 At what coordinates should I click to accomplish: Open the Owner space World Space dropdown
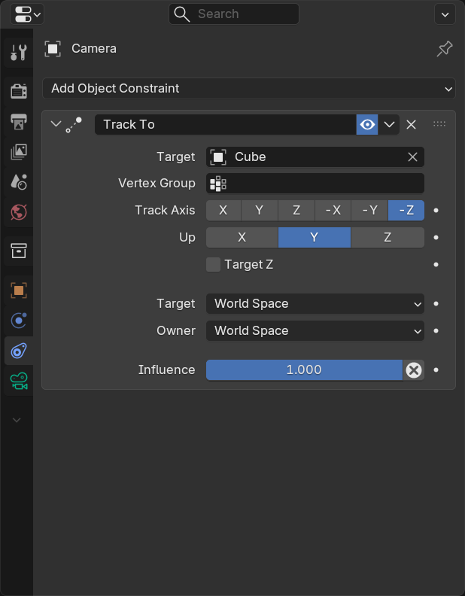pyautogui.click(x=315, y=330)
